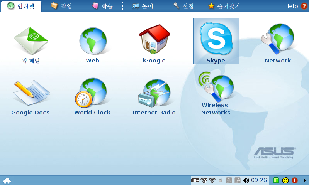Launch Skype from the Internet tab

(x=216, y=41)
